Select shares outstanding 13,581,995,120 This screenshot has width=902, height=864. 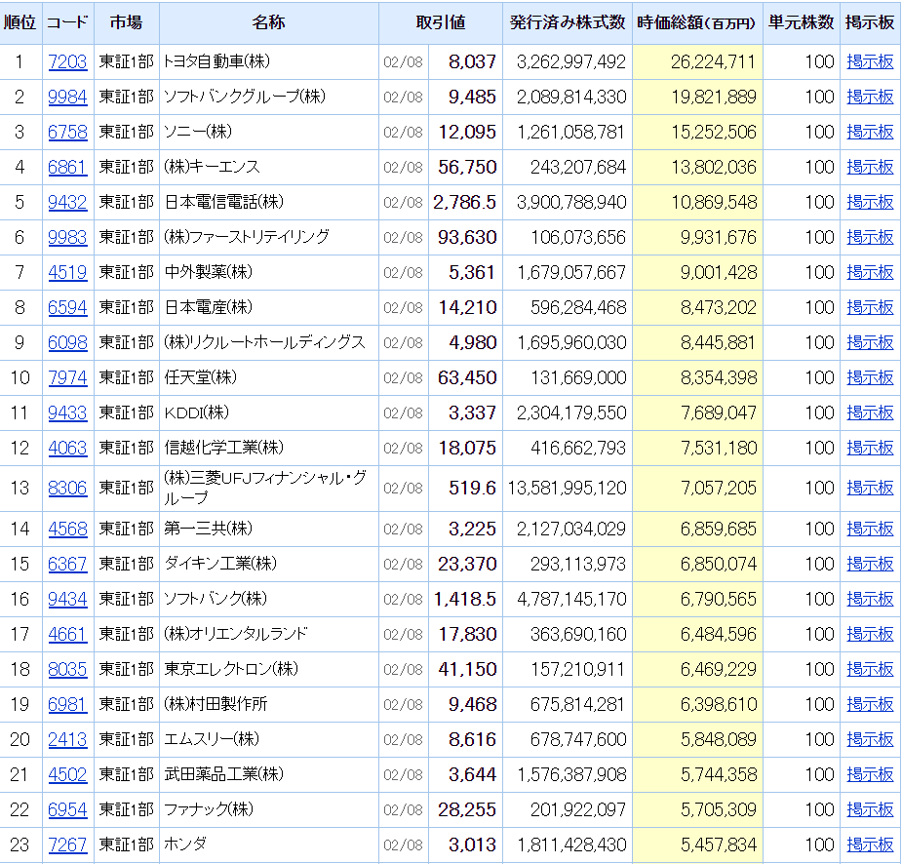pos(568,488)
